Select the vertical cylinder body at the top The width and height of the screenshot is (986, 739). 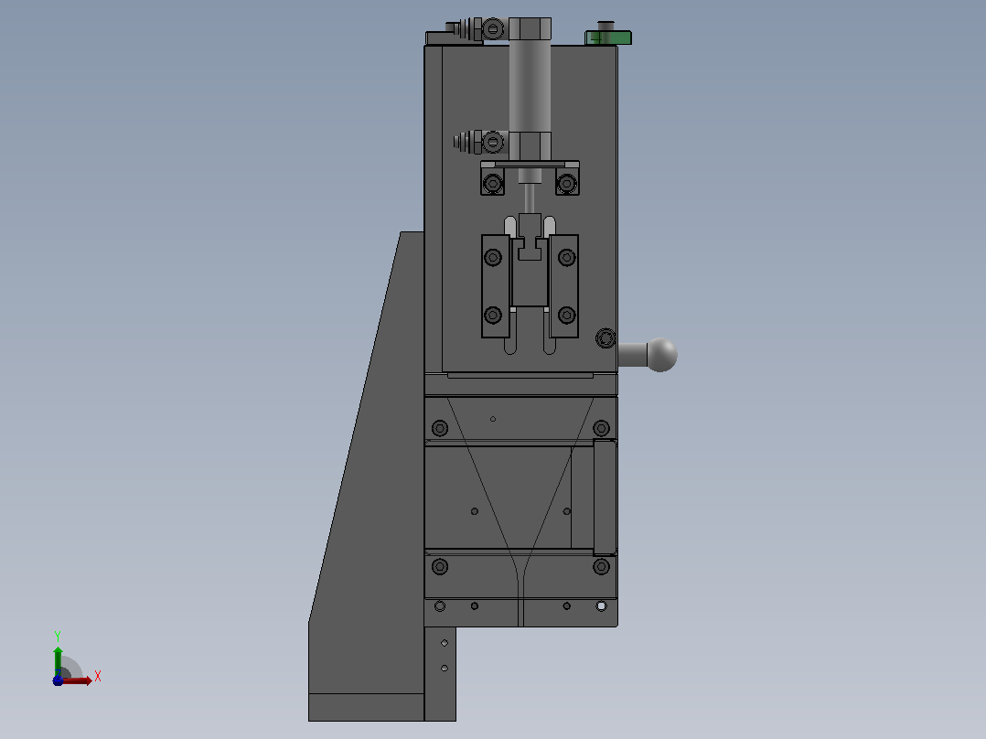coord(530,88)
